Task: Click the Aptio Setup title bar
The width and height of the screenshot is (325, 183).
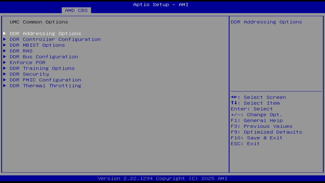Action: tap(161, 5)
